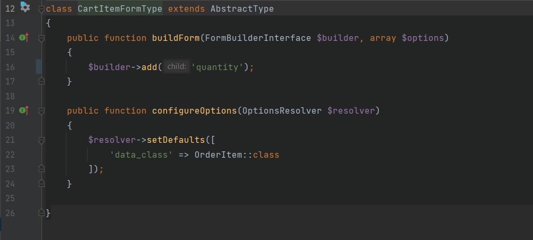Collapse the CartItemFormType class fold marker

(41, 9)
